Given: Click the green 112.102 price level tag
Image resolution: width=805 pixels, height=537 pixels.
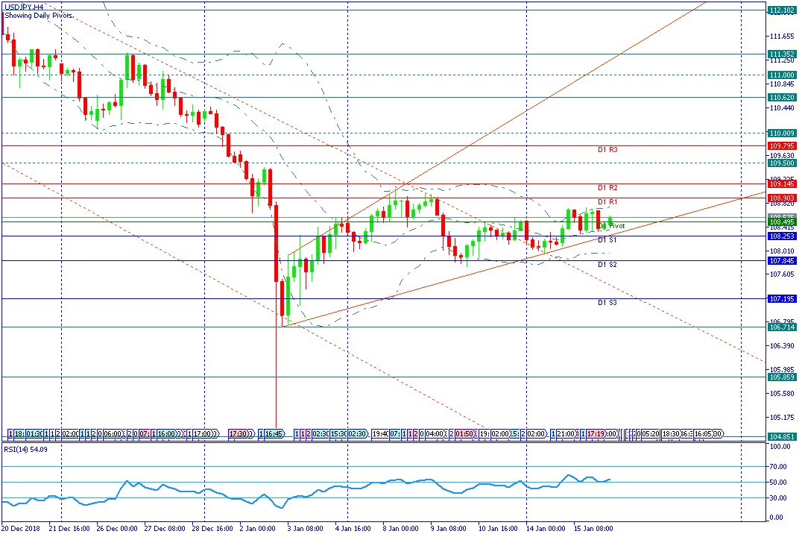Looking at the screenshot, I should (x=782, y=10).
